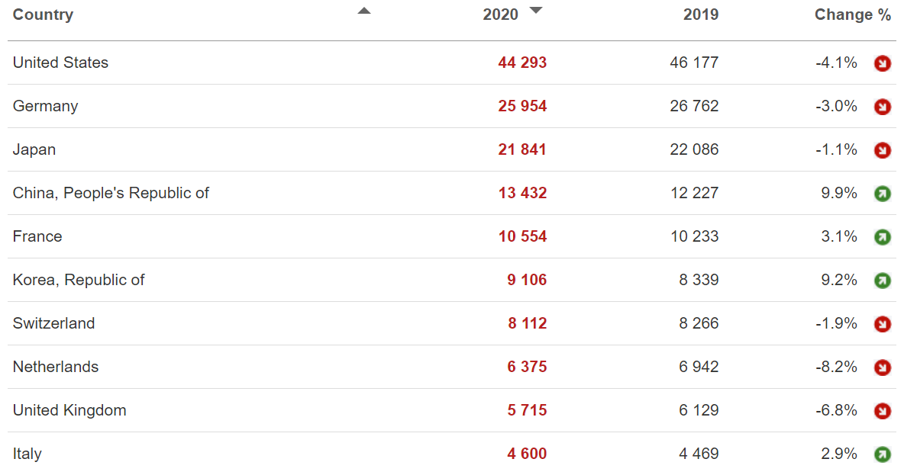
Task: Click France's green increase icon
Action: [x=882, y=237]
